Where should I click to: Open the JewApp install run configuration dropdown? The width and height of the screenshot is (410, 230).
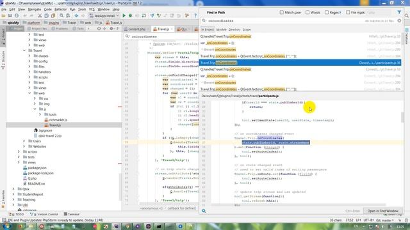click(104, 16)
